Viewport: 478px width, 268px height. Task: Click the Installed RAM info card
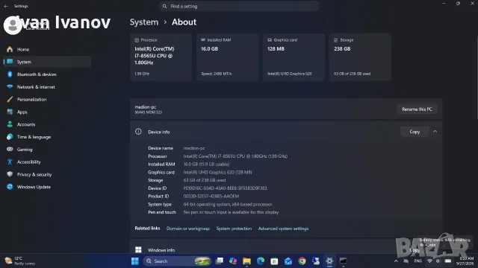point(227,57)
